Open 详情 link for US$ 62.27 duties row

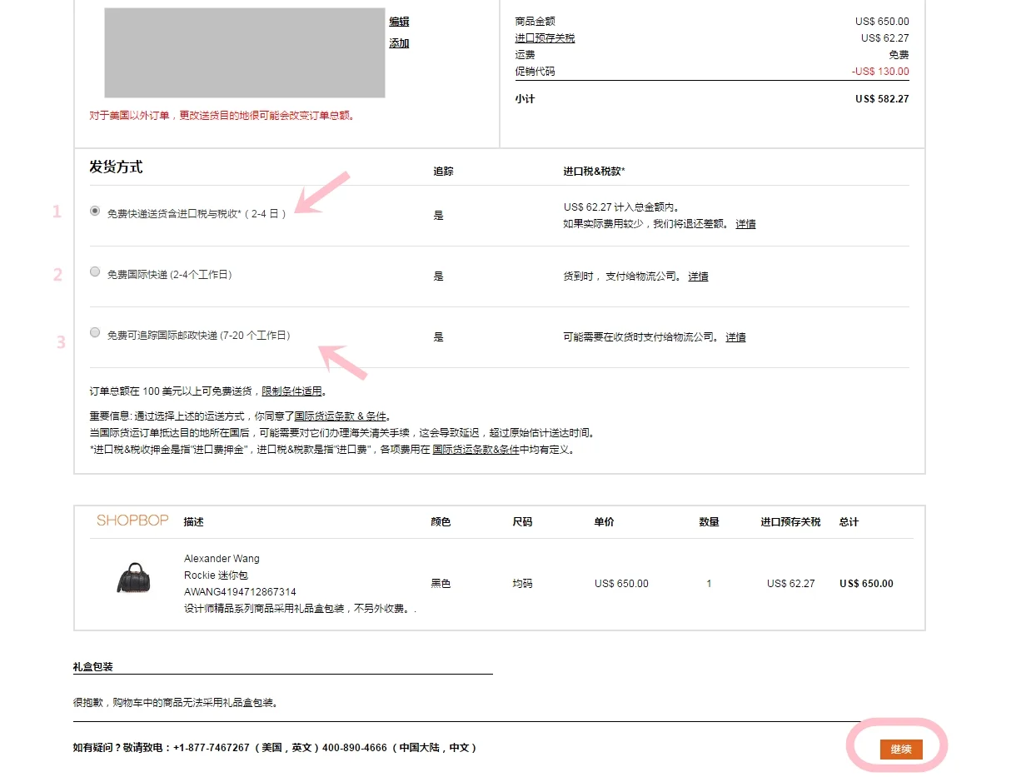point(745,224)
